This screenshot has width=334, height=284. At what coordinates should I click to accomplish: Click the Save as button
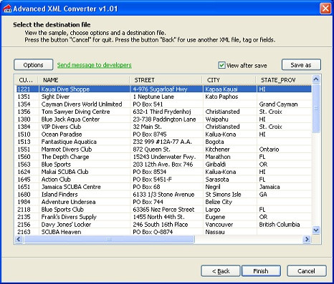pos(301,65)
